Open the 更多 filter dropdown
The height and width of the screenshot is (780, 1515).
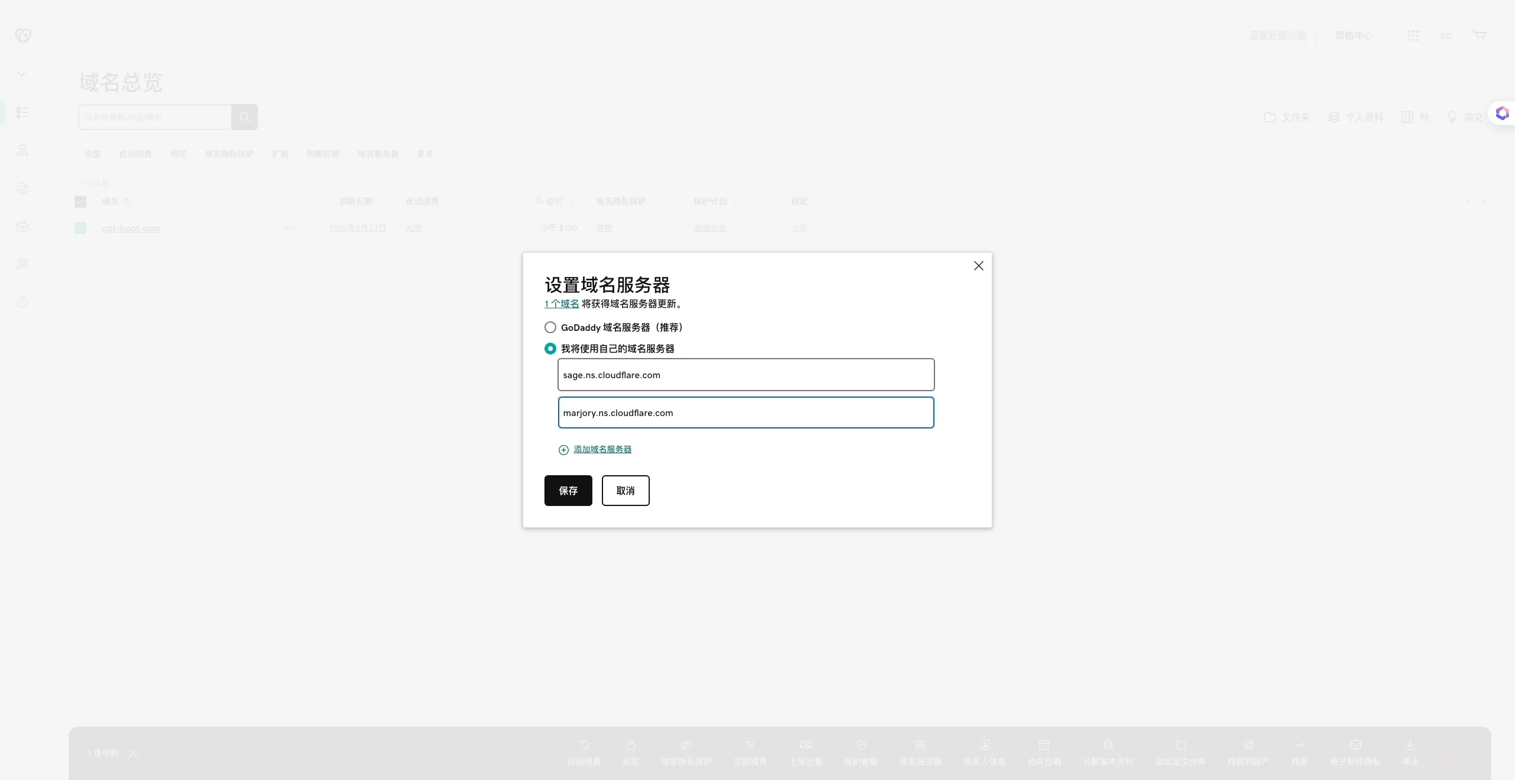pos(425,154)
